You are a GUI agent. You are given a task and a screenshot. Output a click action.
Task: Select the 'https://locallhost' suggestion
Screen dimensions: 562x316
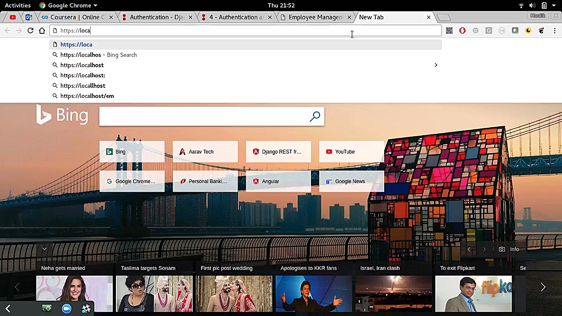point(246,86)
